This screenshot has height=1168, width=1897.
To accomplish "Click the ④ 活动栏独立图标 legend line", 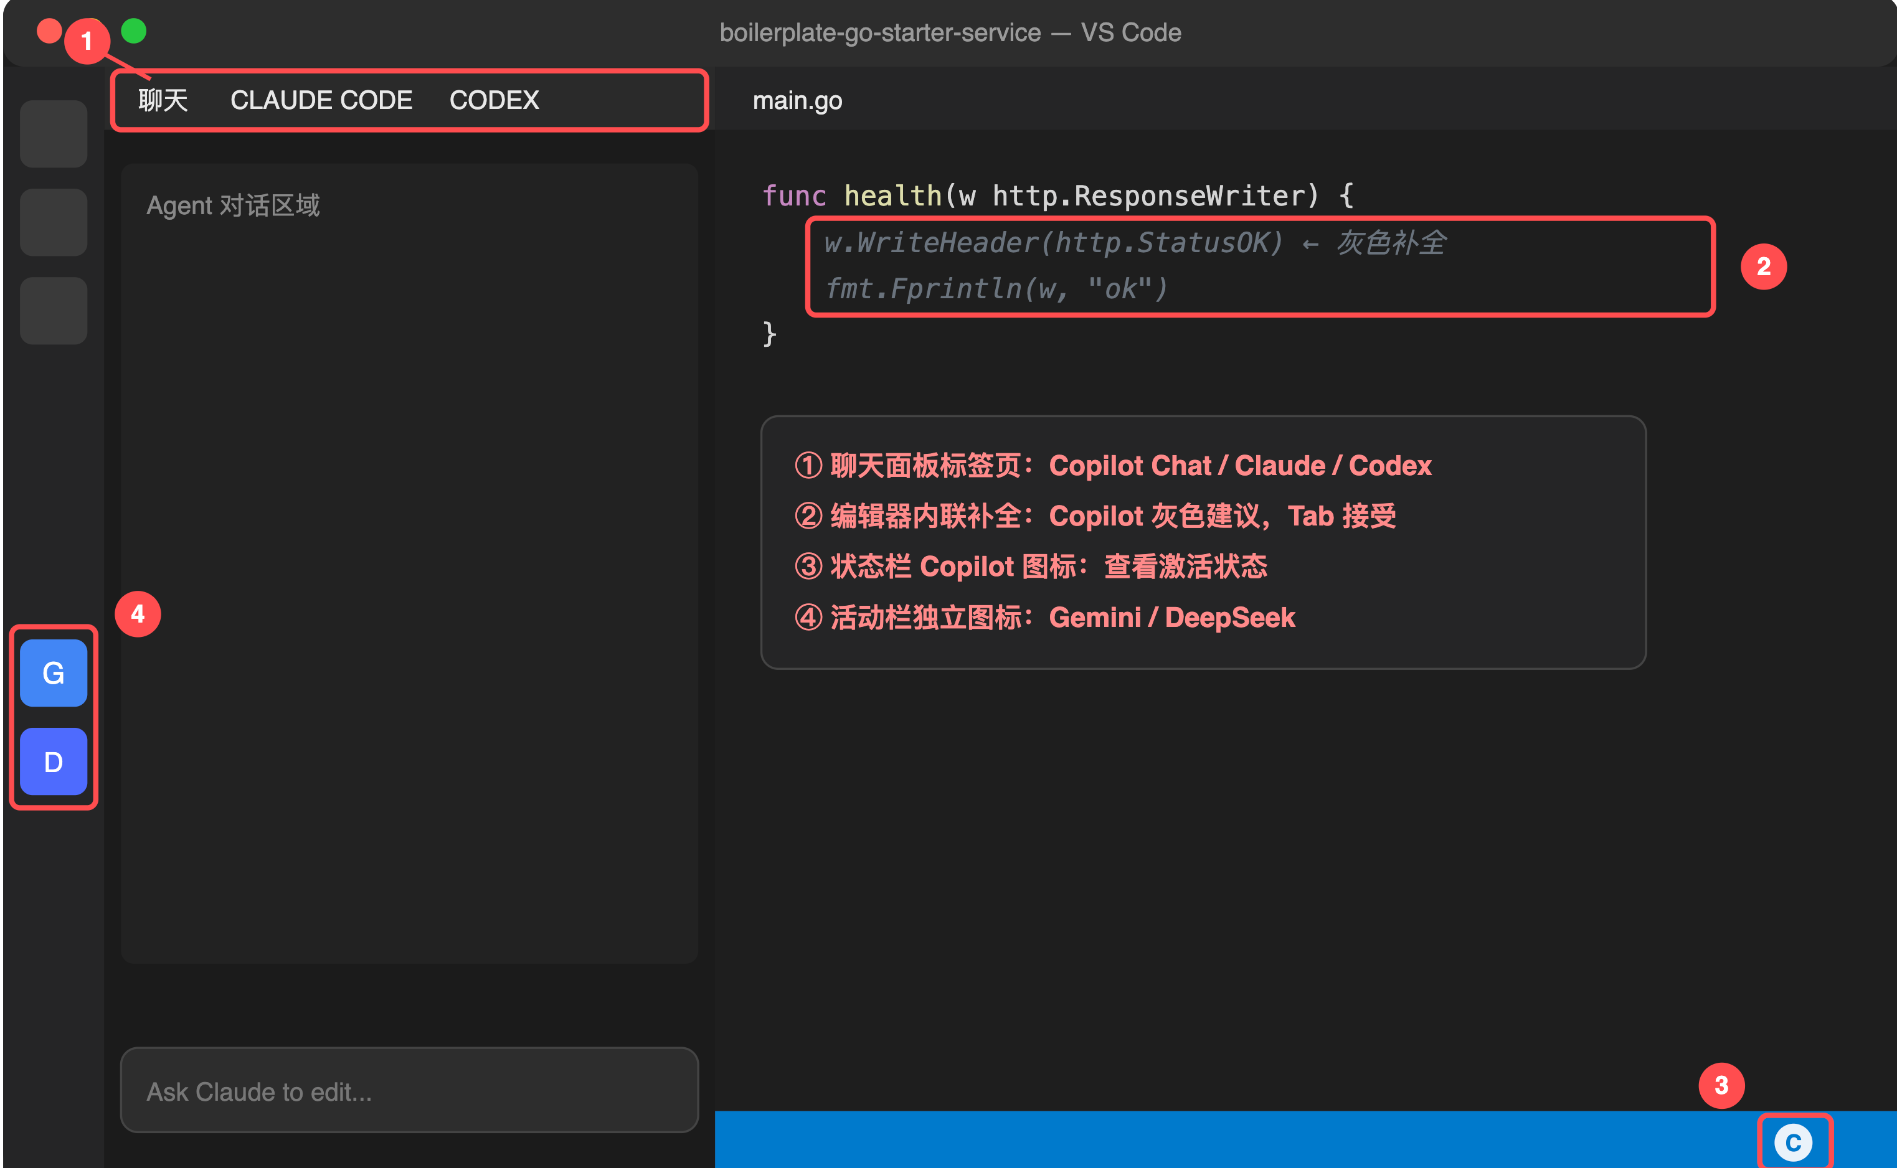I will click(1044, 617).
